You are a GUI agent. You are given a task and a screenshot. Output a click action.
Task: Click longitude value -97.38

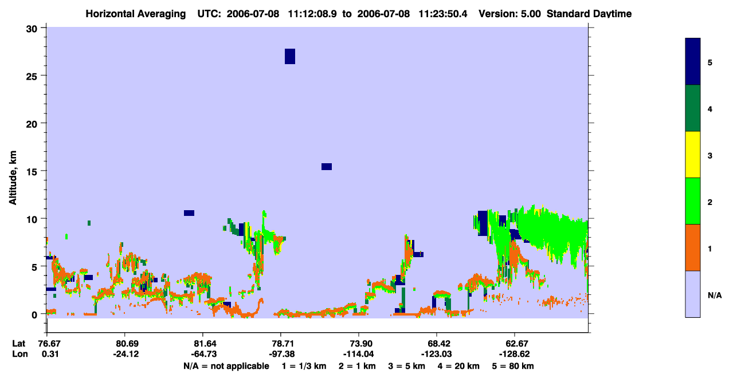pyautogui.click(x=281, y=354)
